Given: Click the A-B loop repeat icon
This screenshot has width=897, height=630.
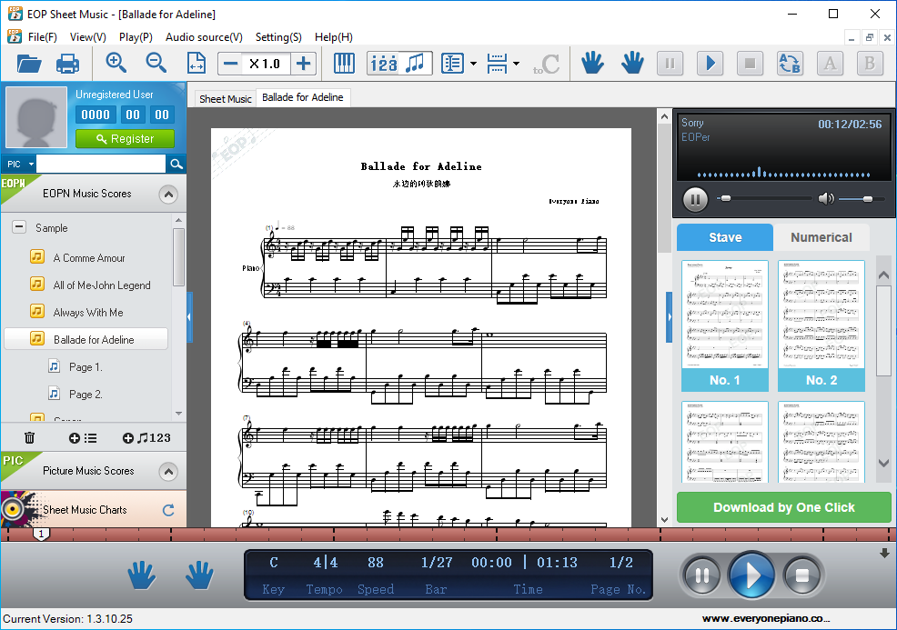Looking at the screenshot, I should (x=789, y=64).
